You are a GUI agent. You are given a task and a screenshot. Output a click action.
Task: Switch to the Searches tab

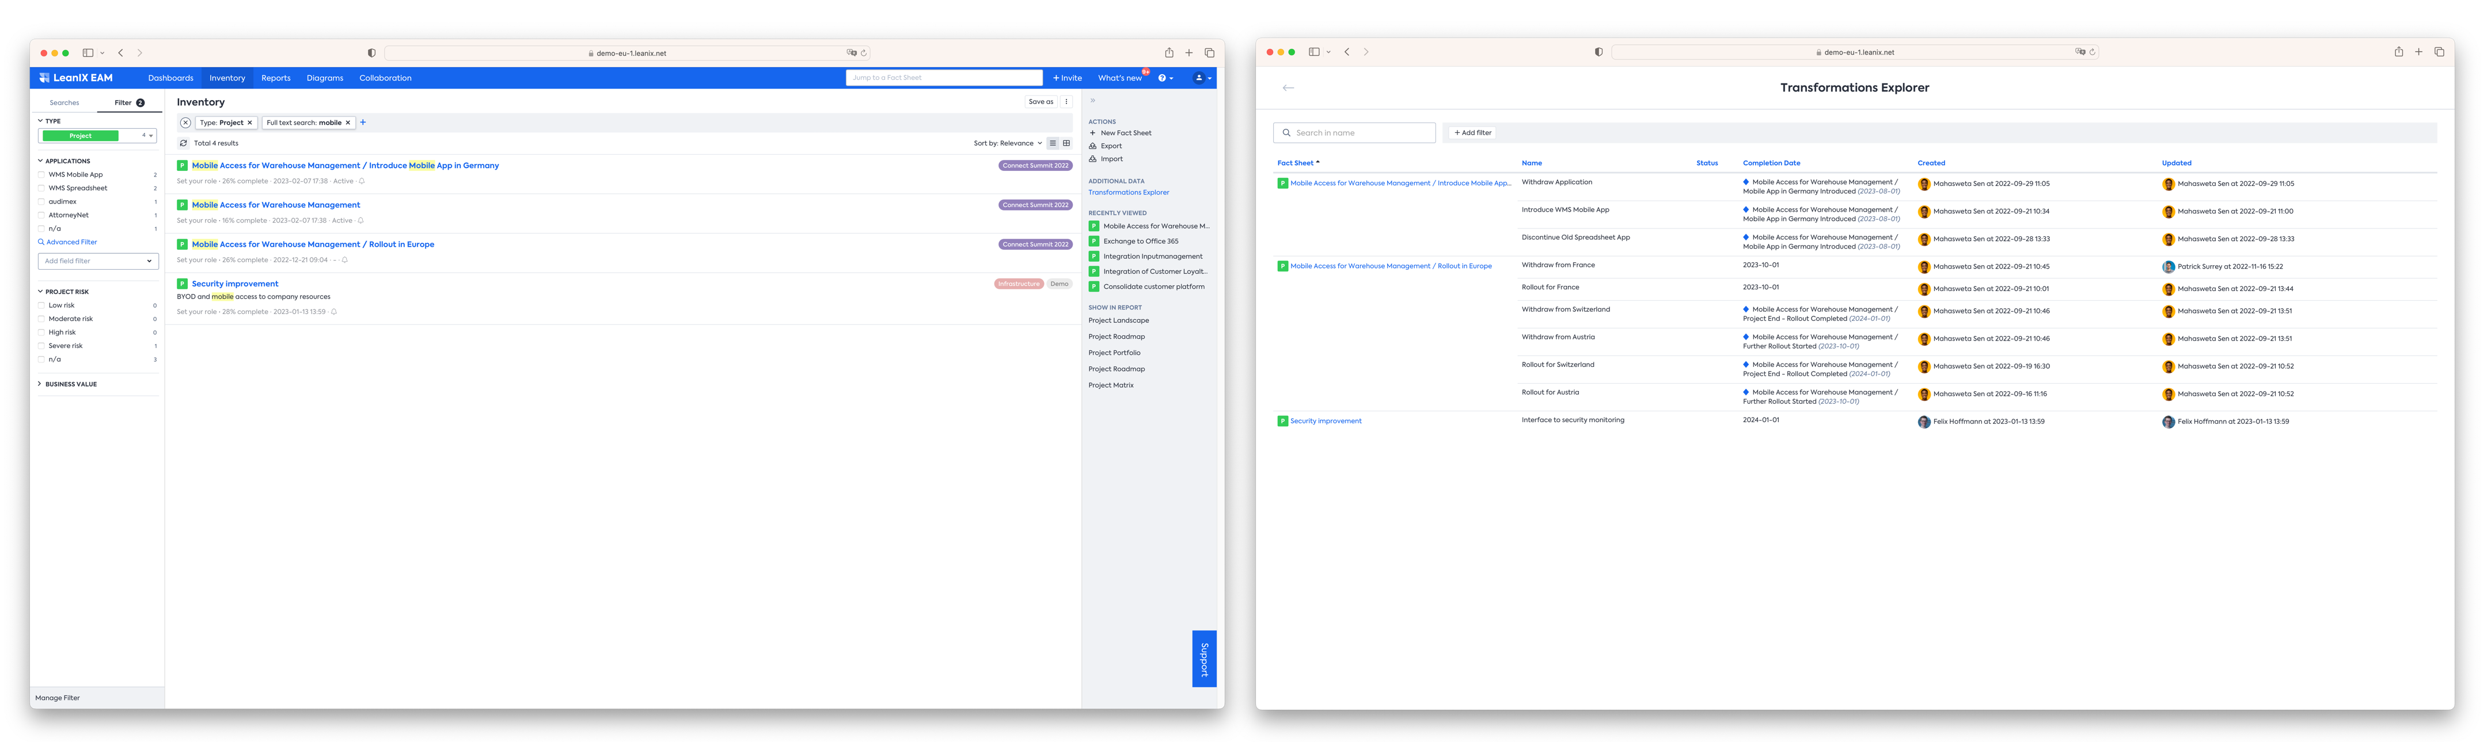[x=65, y=102]
